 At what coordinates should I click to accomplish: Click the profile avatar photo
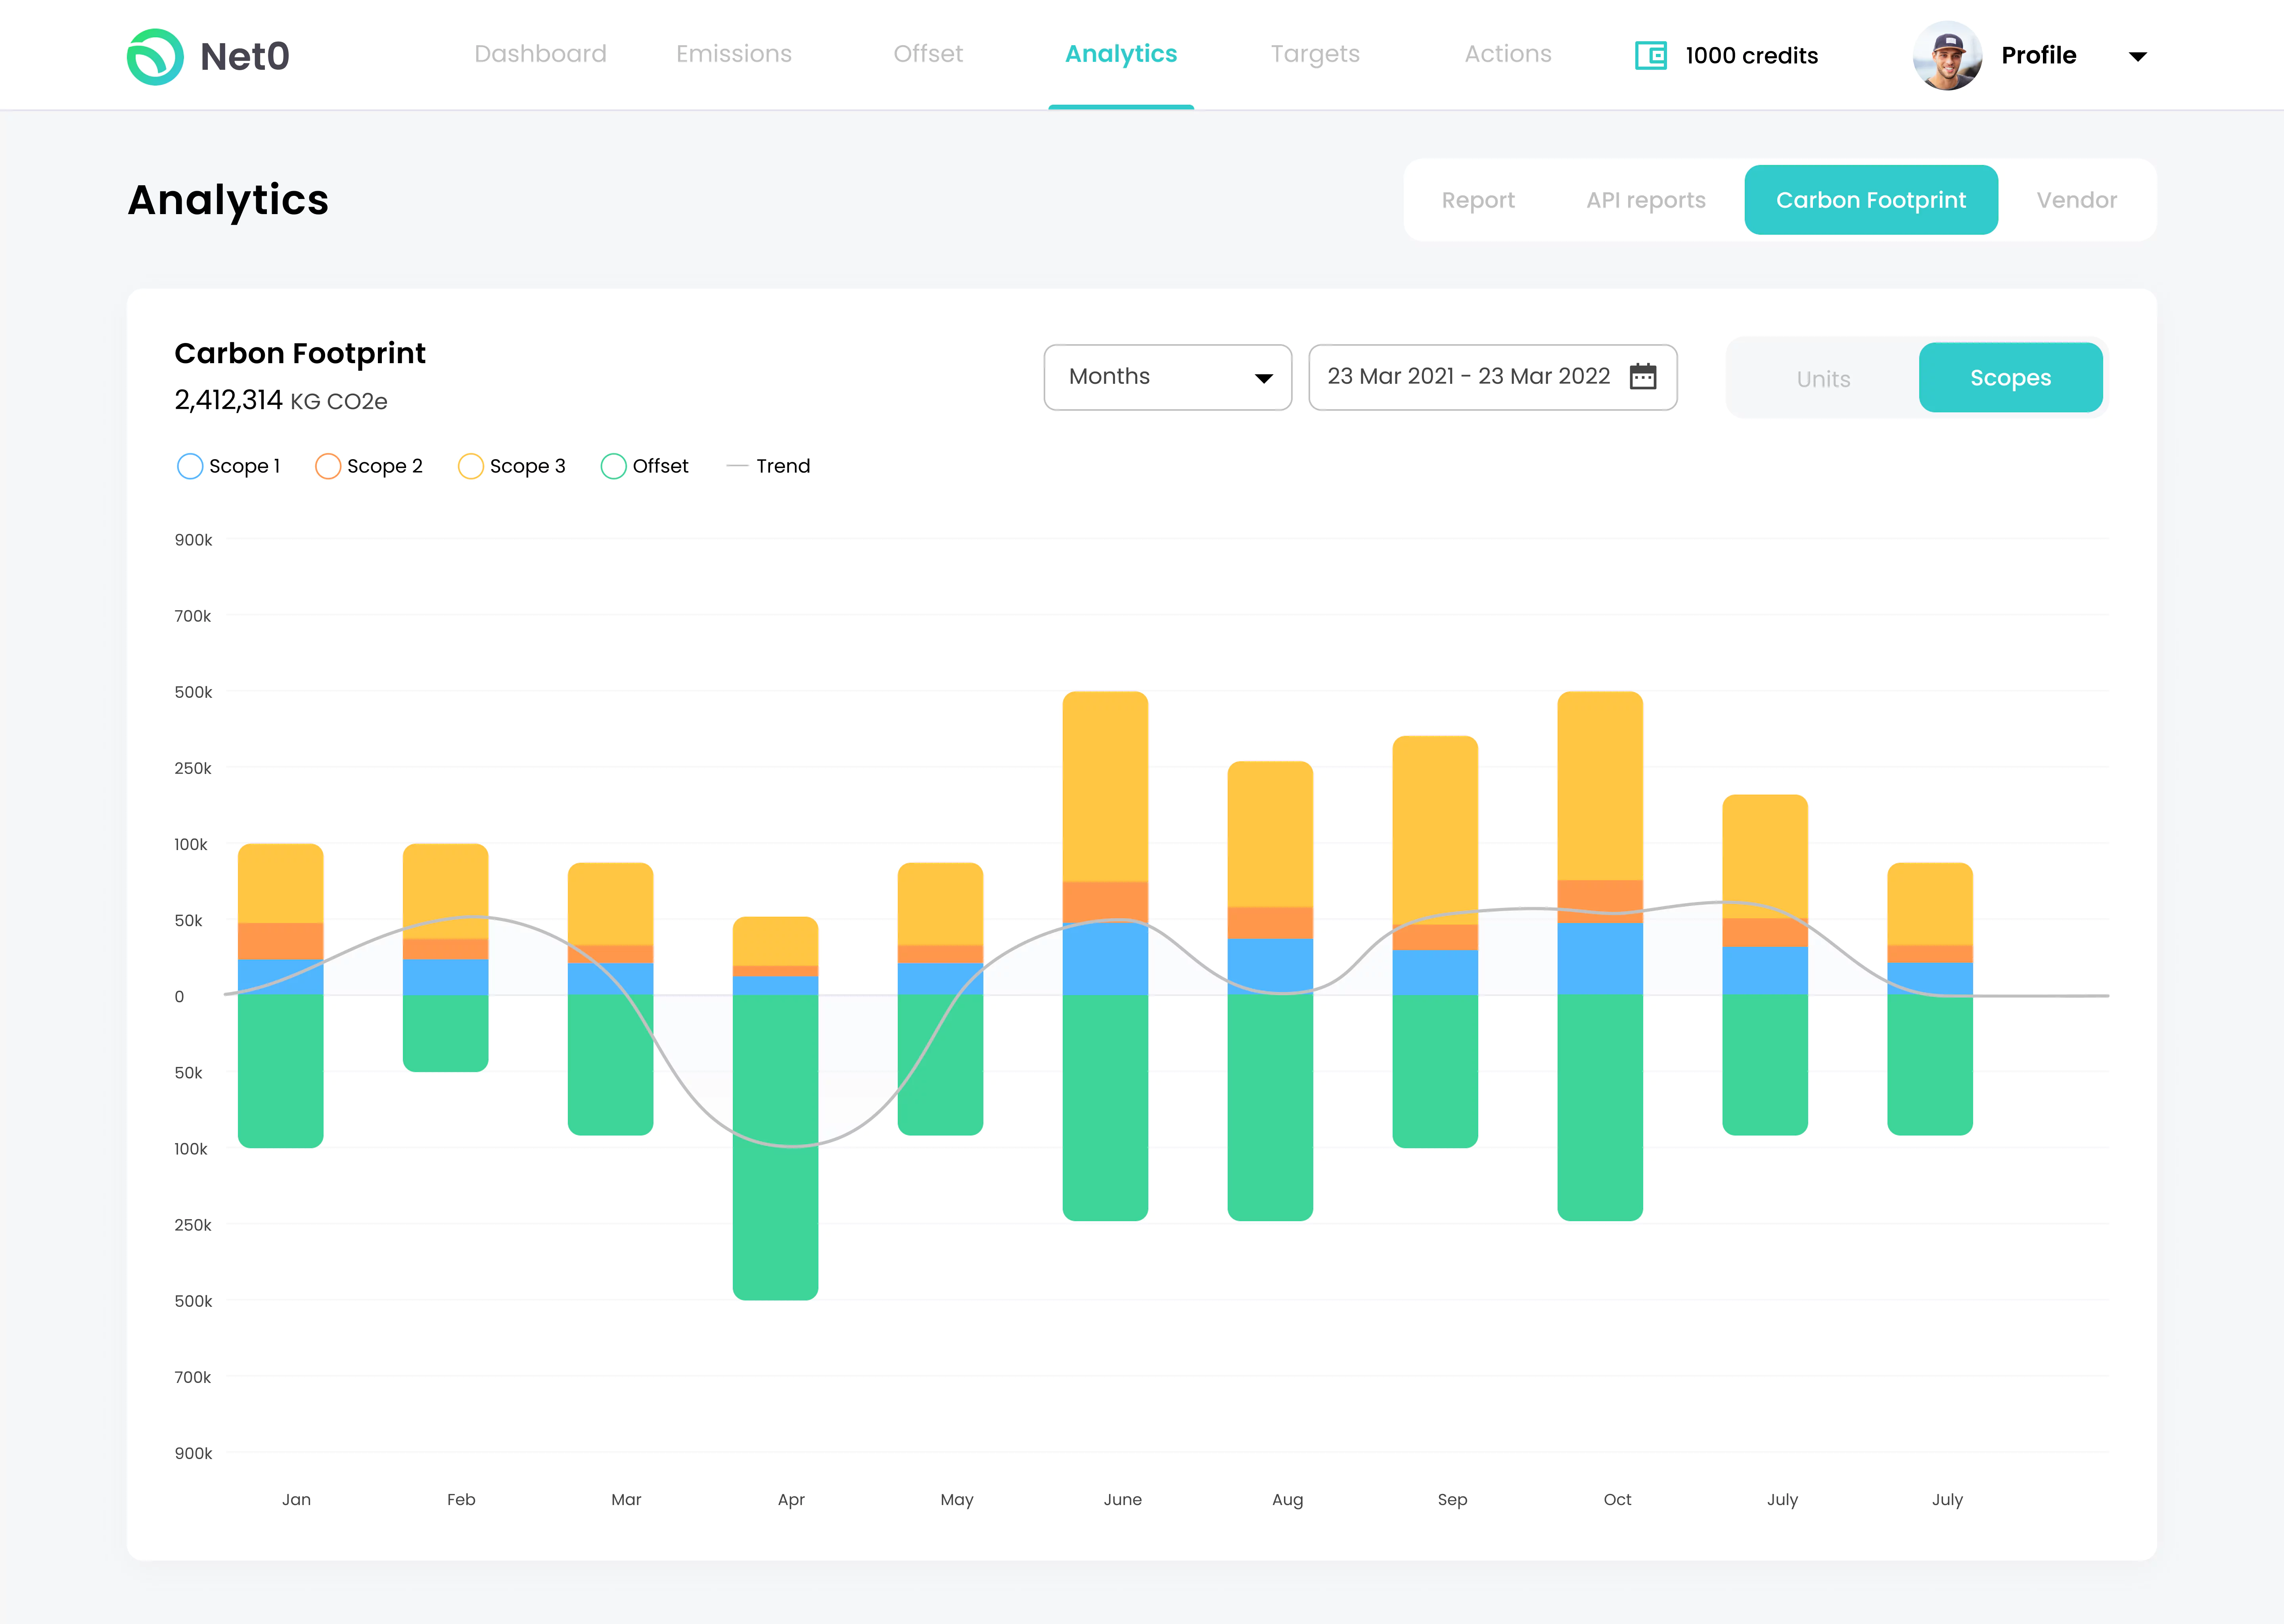coord(1946,55)
